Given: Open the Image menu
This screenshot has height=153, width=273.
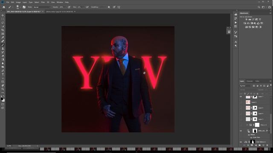Looking at the screenshot, I should tap(18, 2).
